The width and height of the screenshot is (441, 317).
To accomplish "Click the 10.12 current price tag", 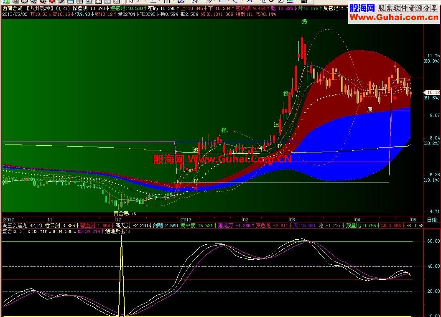I will pos(432,92).
